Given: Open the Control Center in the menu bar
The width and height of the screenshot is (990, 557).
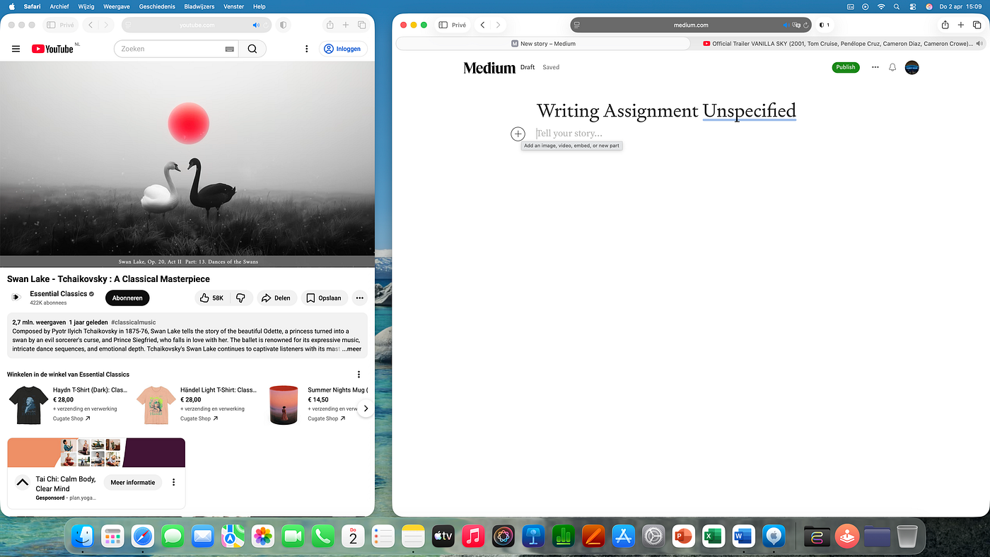Looking at the screenshot, I should [x=913, y=6].
